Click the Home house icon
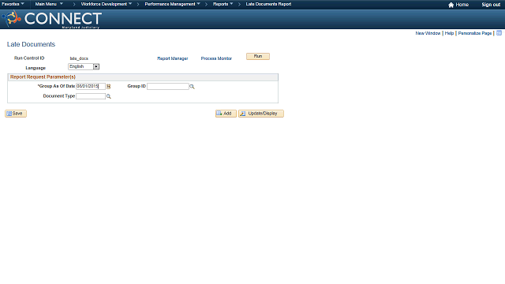 click(451, 5)
